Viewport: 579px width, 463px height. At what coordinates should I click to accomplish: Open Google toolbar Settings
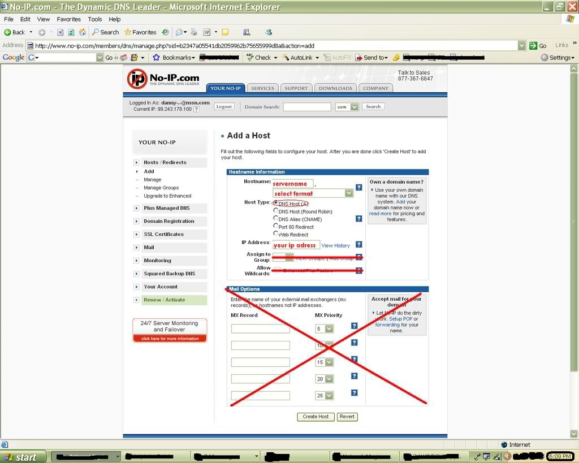[x=558, y=58]
